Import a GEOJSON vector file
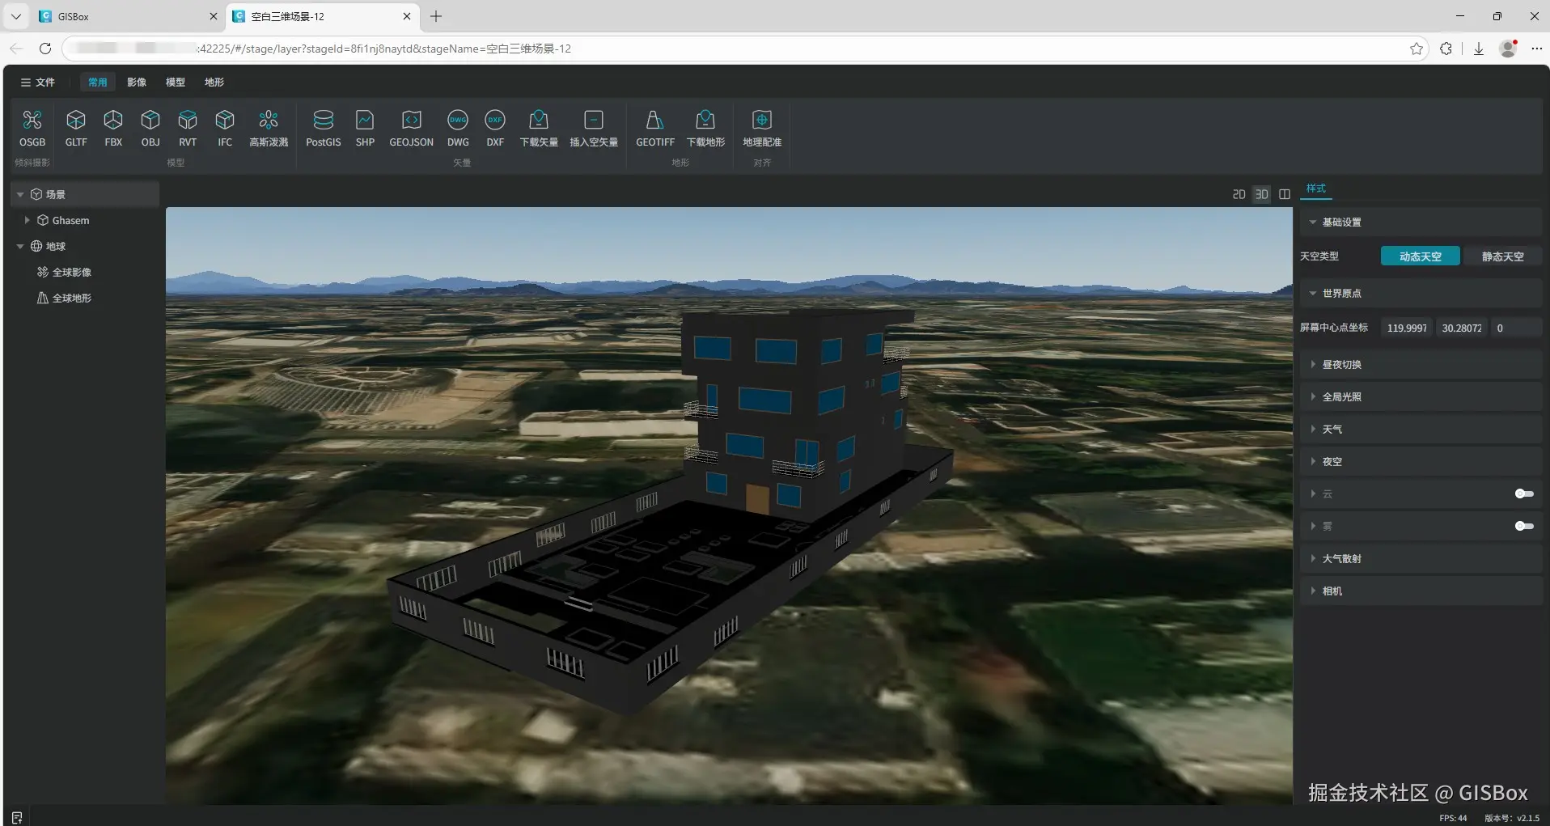 tap(412, 129)
